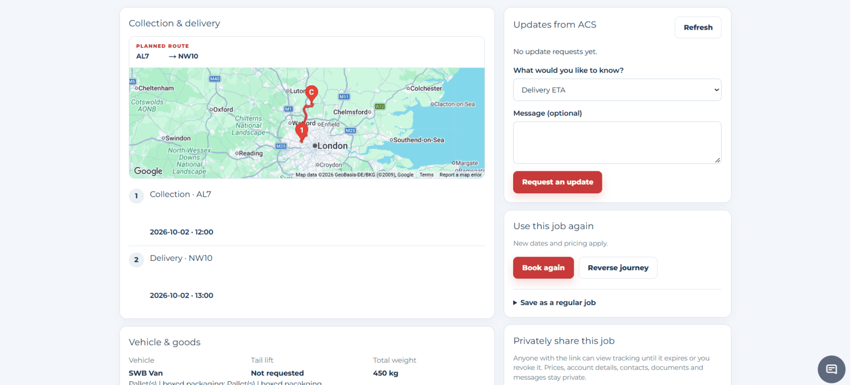Click the M25 motorway badge near Chelmsford
This screenshot has height=385, width=850.
coord(351,130)
